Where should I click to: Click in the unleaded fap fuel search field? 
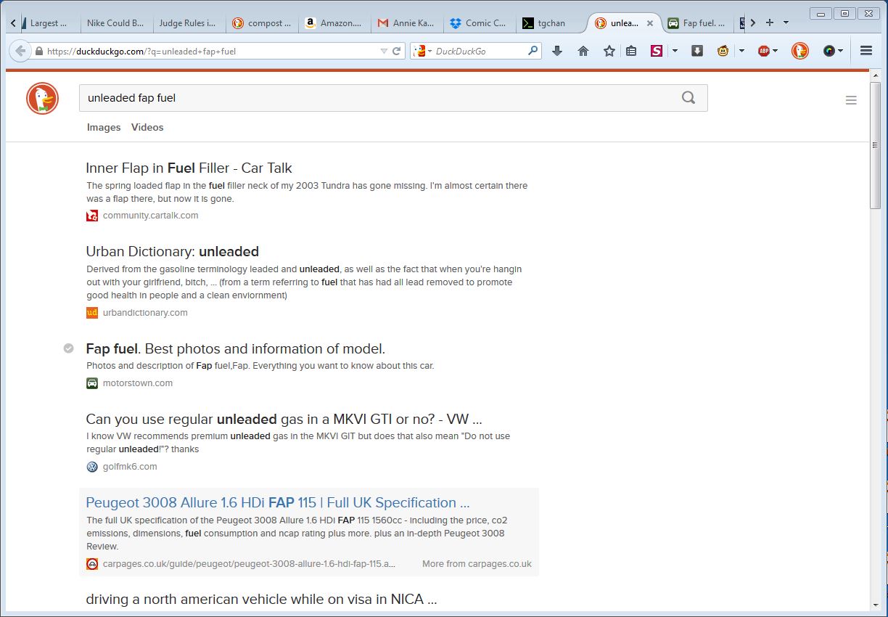coord(377,98)
